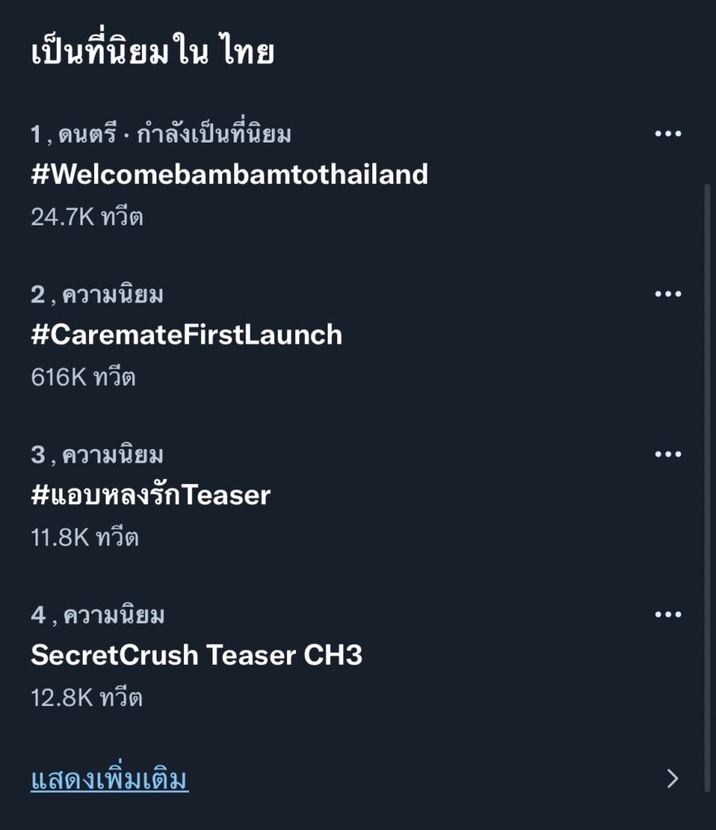
Task: Click the เป็นที่นิยมใน ไทย heading
Action: coord(152,53)
